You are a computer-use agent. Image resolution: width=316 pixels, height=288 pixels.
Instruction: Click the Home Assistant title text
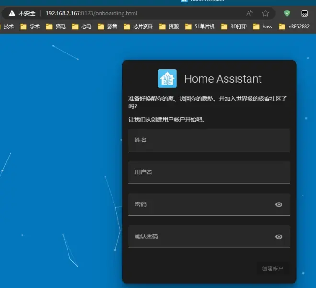tap(223, 79)
